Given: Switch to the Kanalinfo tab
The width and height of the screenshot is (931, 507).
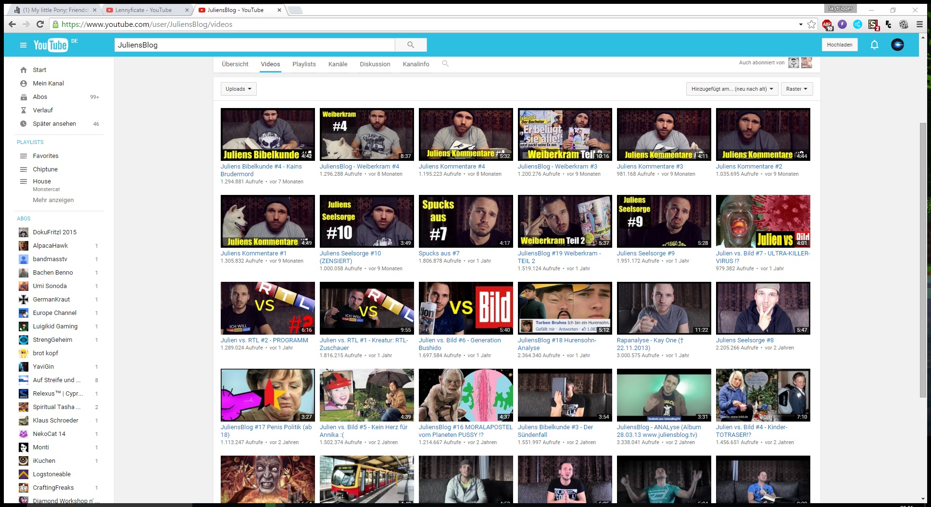Looking at the screenshot, I should pos(416,64).
